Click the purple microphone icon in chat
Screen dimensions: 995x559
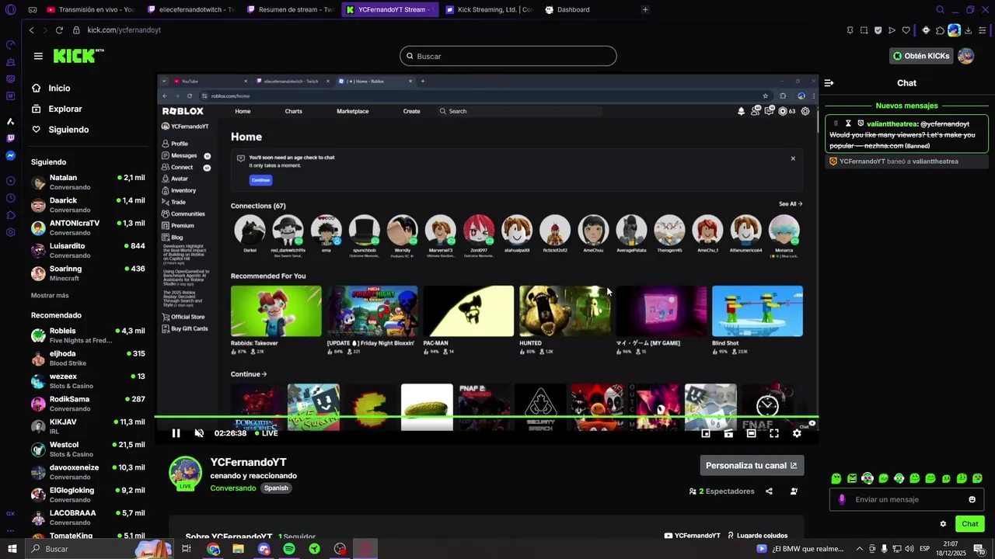coord(842,499)
